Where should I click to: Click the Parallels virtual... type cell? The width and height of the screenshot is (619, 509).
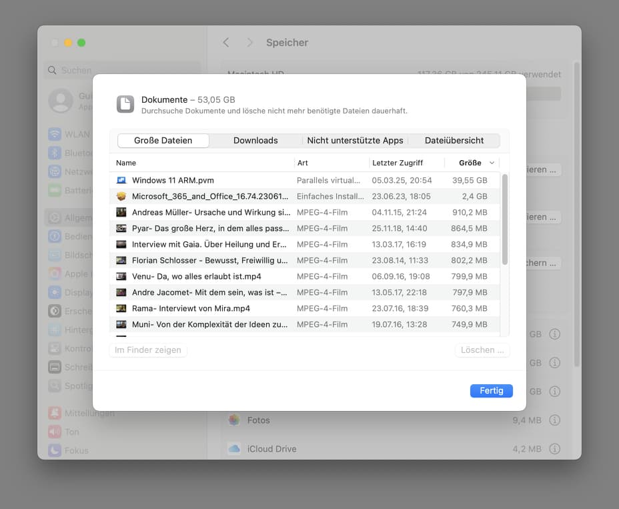pos(328,180)
